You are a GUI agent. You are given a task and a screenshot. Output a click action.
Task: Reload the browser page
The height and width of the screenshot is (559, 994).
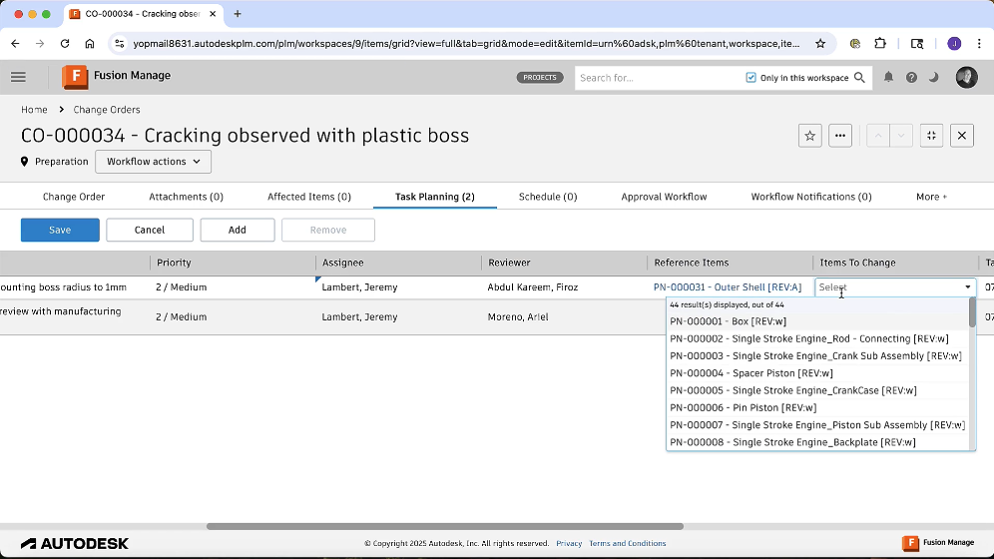[65, 44]
